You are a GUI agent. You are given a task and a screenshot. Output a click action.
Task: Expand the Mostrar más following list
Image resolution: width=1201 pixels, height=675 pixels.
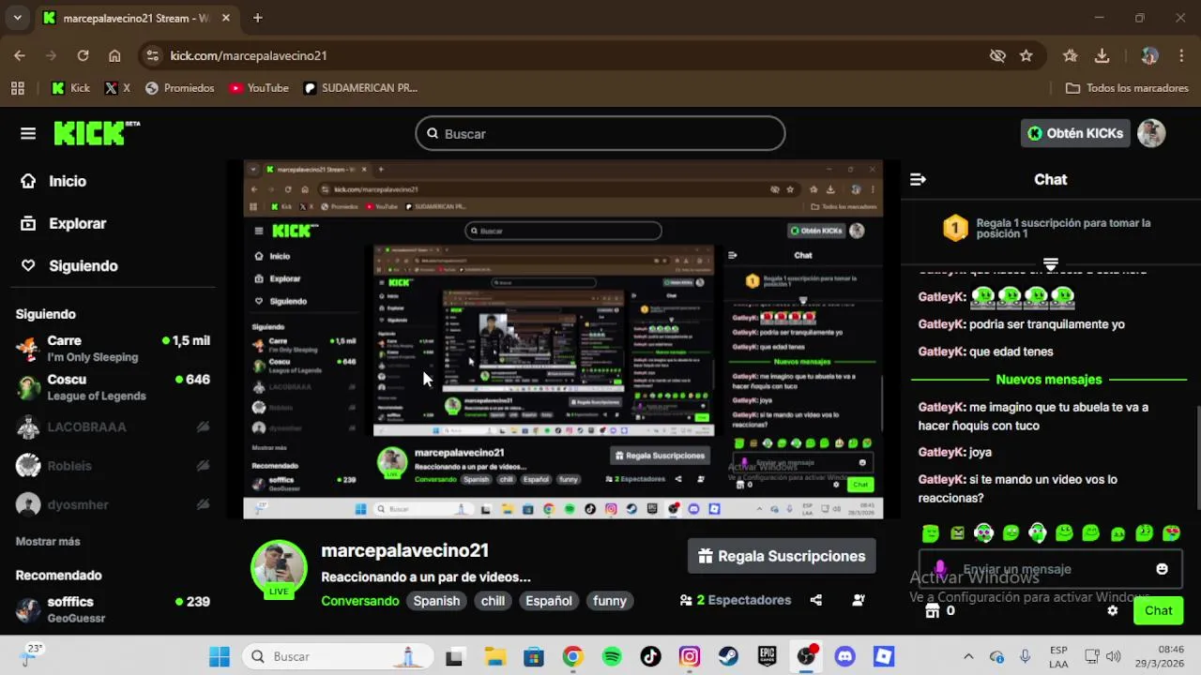(48, 541)
